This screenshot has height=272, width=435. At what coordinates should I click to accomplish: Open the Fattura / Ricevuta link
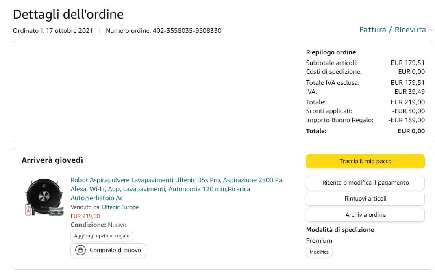coord(392,30)
